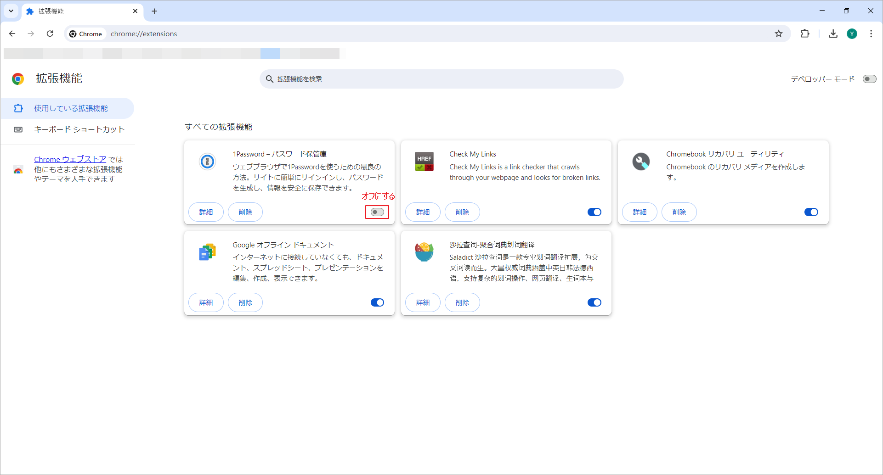Bookmark this page with the star icon
This screenshot has width=883, height=475.
tap(779, 34)
